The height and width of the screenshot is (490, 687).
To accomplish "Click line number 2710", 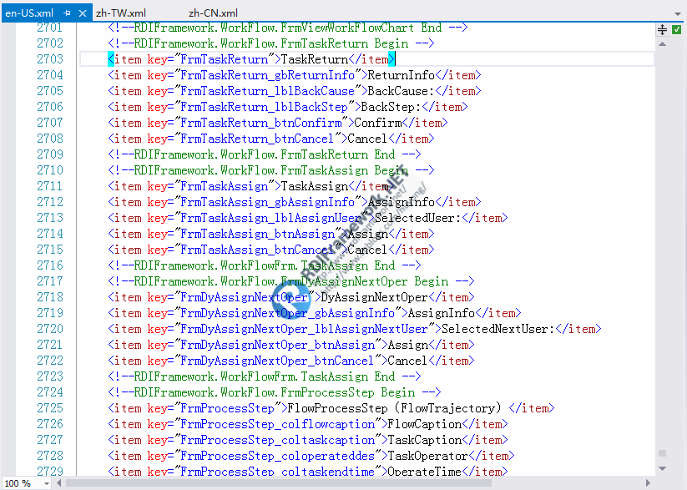I will (x=50, y=170).
